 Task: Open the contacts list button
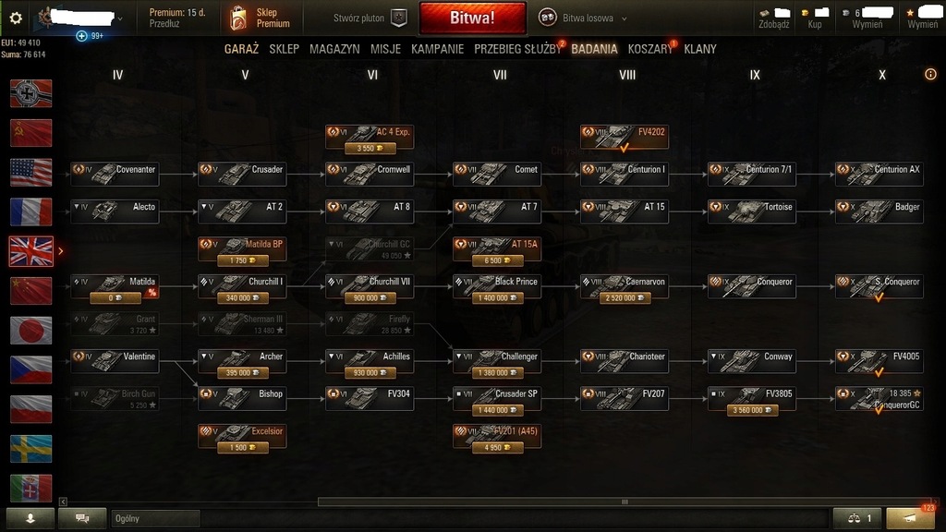[30, 518]
